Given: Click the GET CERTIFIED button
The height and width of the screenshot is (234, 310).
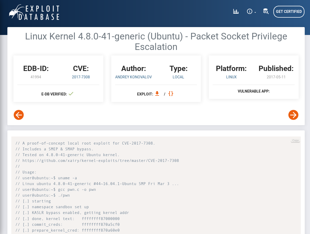Looking at the screenshot, I should (x=289, y=12).
